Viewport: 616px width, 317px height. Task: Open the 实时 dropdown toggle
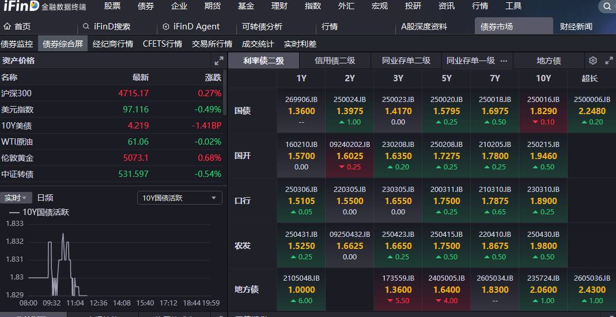click(x=16, y=198)
